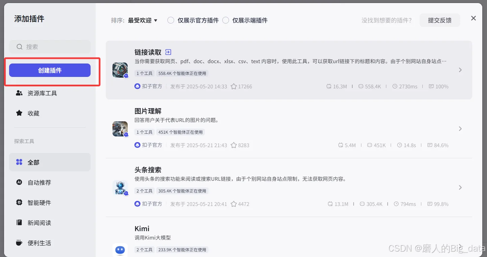The width and height of the screenshot is (487, 257).
Task: Click the 233.9K 个智能体正在使用 tag
Action: (182, 250)
